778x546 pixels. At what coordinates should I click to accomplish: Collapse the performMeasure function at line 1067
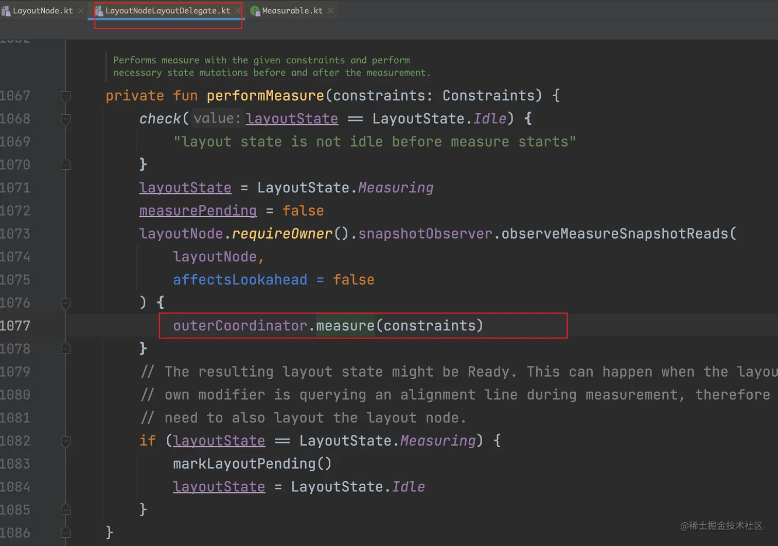(x=66, y=96)
